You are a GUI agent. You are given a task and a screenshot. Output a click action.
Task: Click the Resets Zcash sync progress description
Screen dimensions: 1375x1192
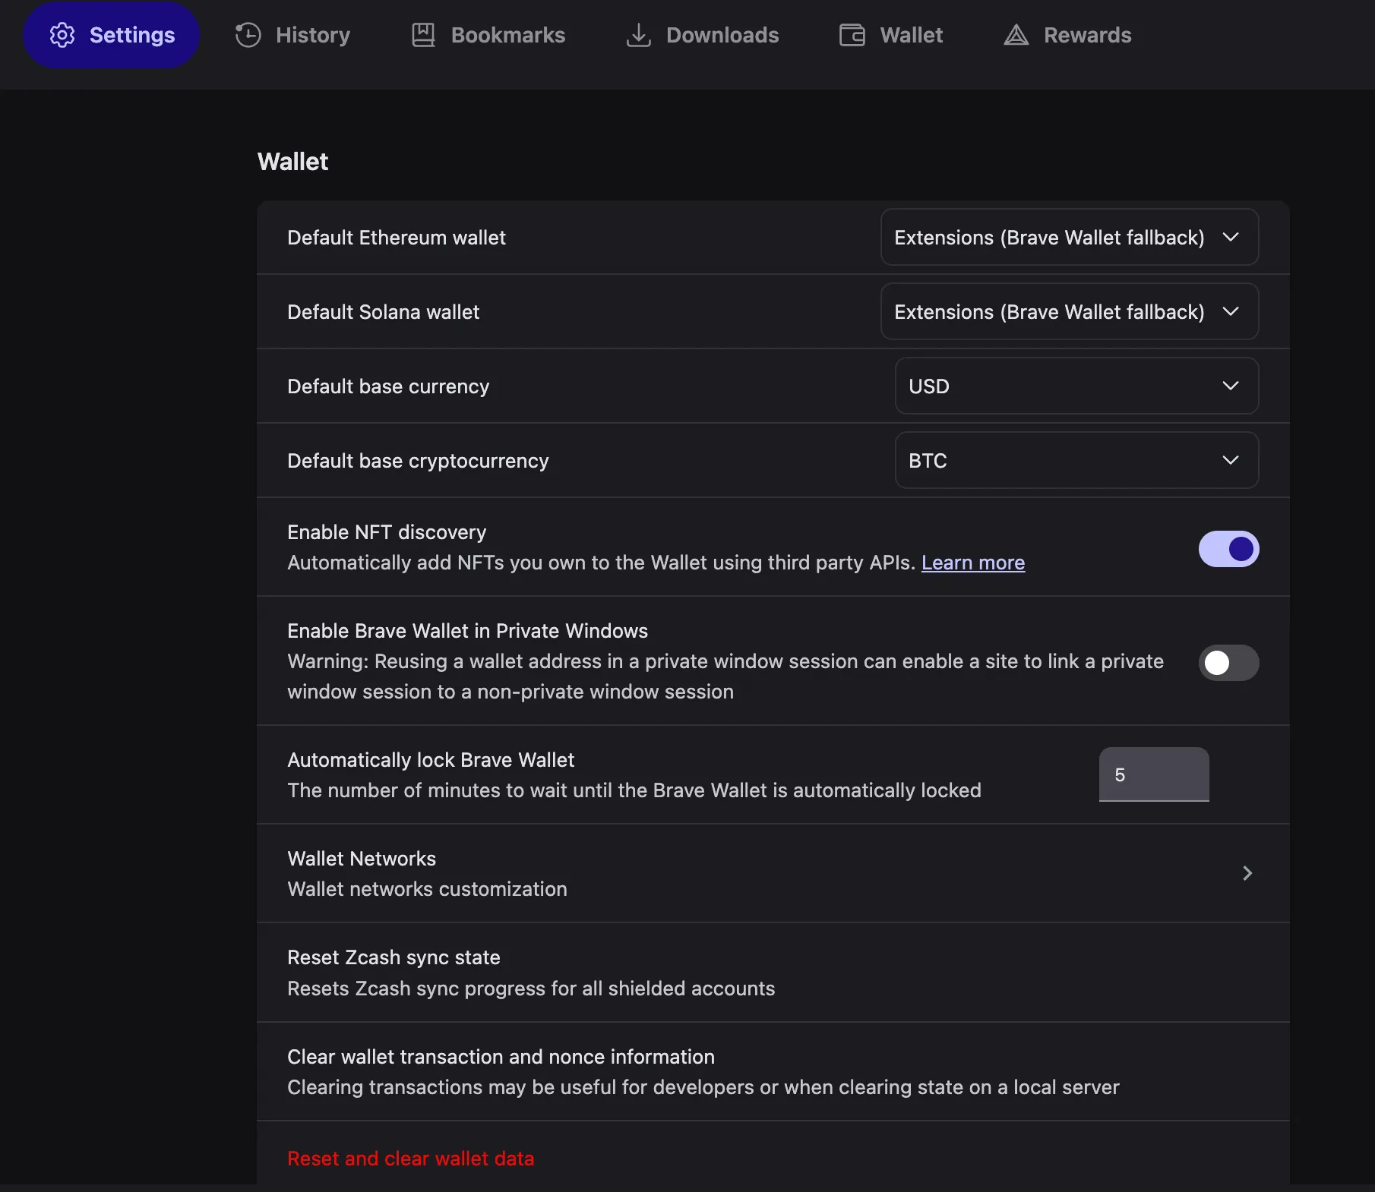tap(531, 989)
